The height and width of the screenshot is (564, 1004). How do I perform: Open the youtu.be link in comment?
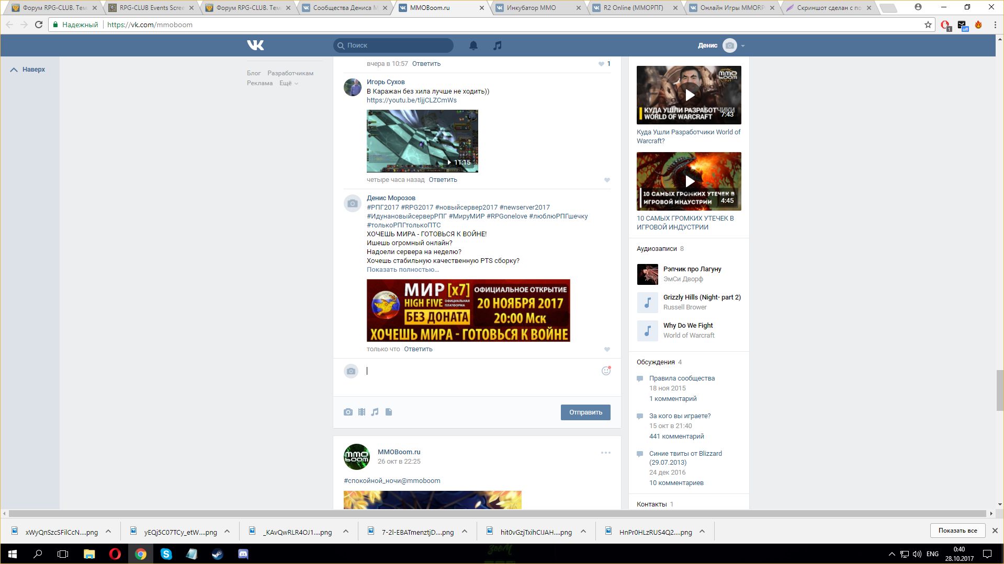[x=411, y=100]
